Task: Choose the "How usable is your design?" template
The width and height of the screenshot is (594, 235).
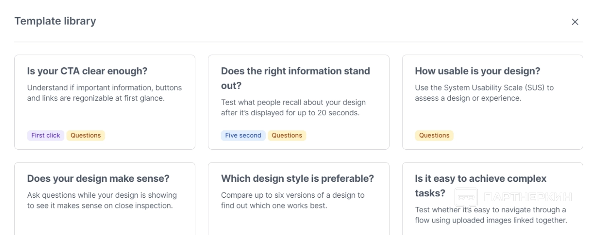Action: coord(477,71)
